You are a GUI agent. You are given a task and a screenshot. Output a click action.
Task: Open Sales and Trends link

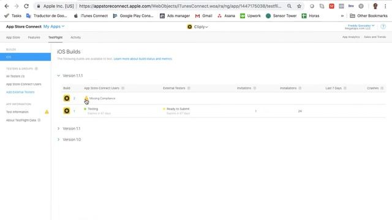click(x=375, y=37)
